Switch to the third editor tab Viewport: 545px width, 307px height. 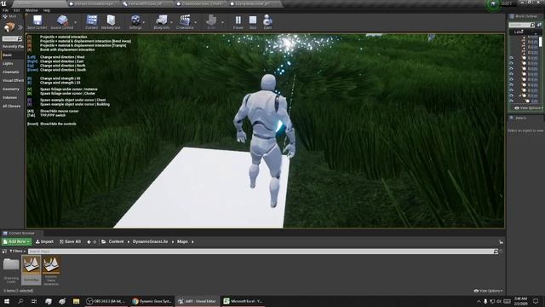tap(146, 3)
